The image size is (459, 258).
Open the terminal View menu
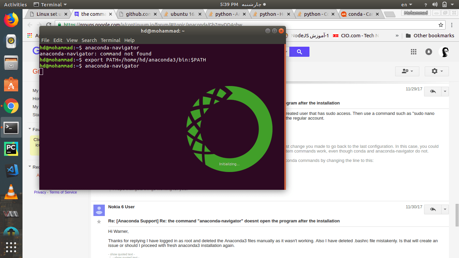[x=72, y=40]
